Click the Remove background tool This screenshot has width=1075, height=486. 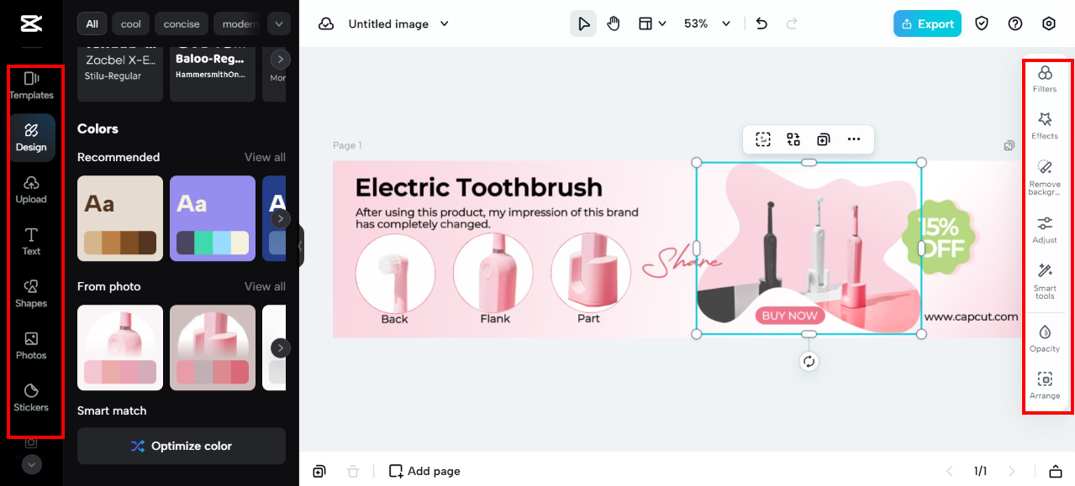click(1045, 178)
